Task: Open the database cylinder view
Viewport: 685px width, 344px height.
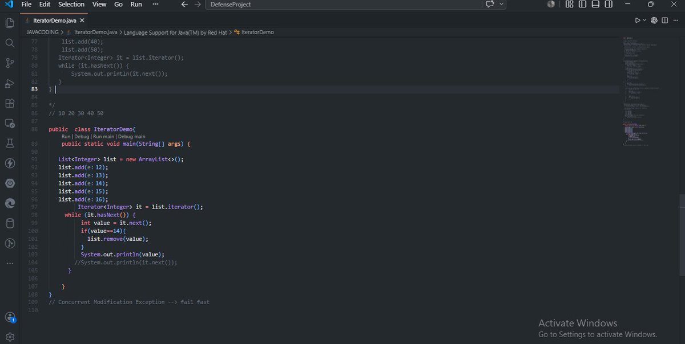Action: coord(10,223)
